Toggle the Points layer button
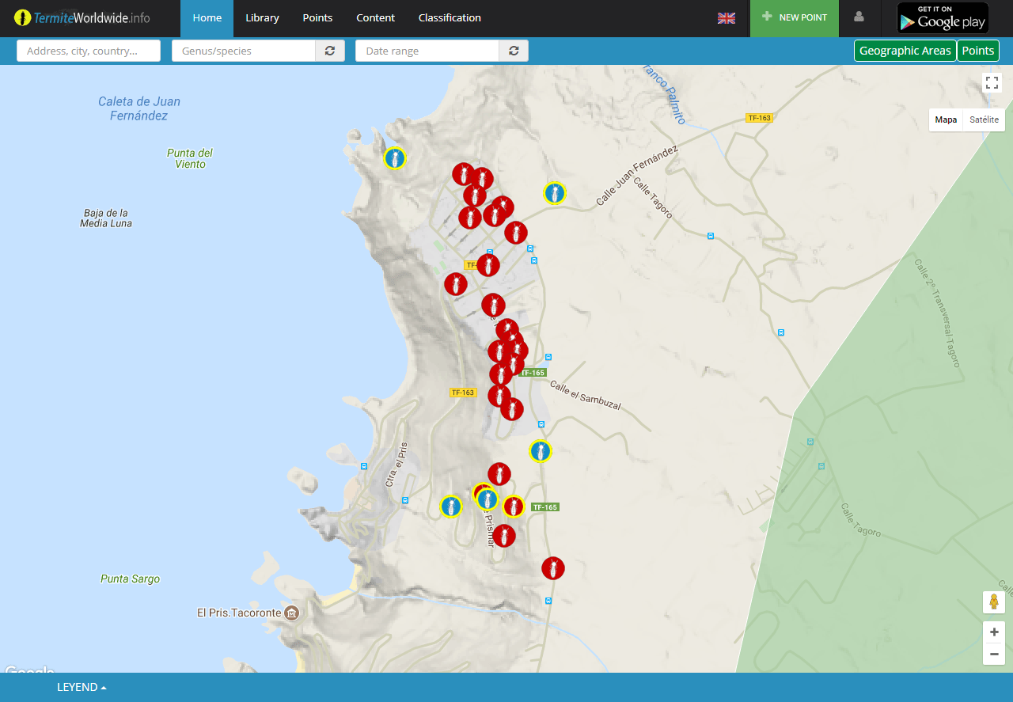Image resolution: width=1013 pixels, height=702 pixels. [977, 51]
